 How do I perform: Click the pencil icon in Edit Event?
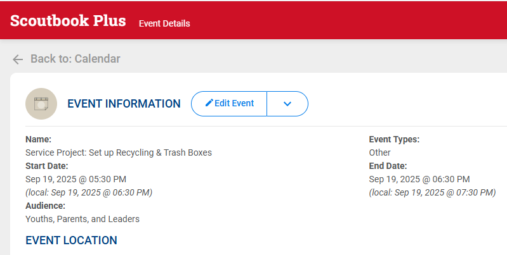(209, 103)
